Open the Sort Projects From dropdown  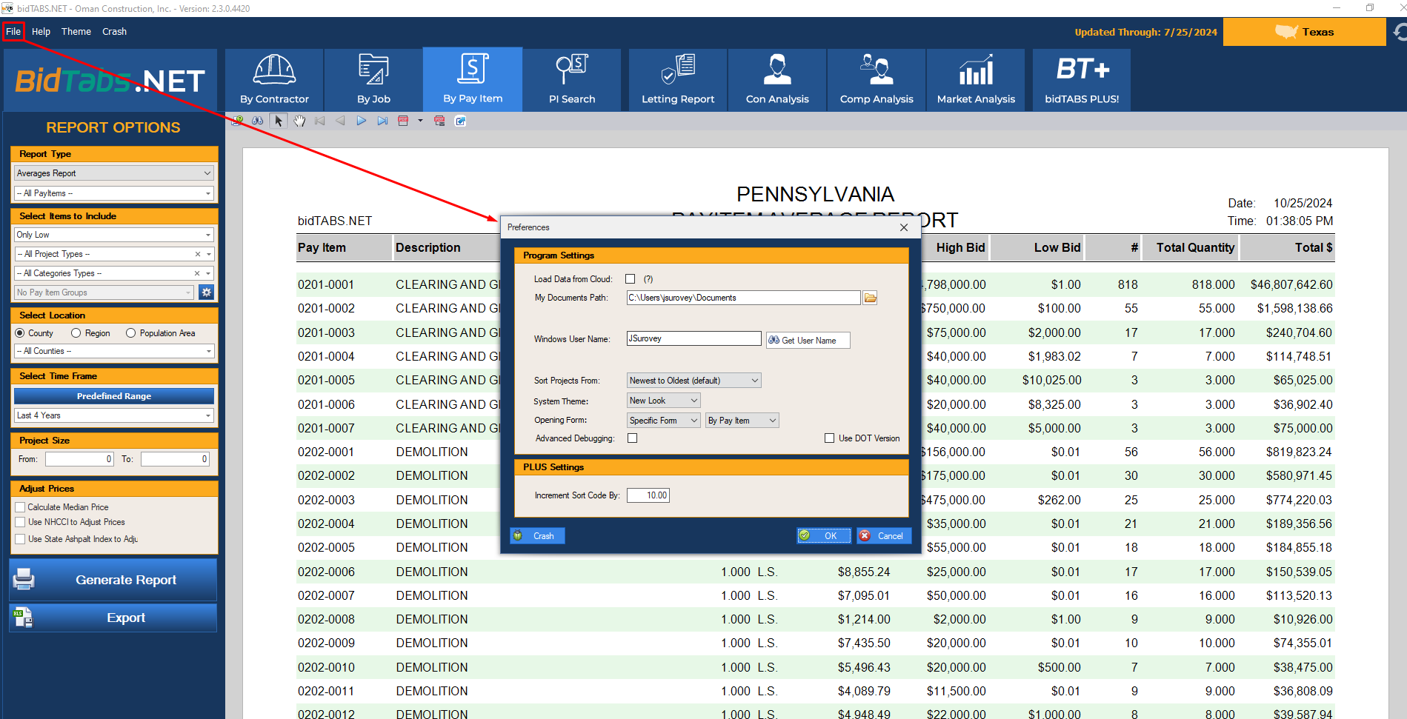693,381
